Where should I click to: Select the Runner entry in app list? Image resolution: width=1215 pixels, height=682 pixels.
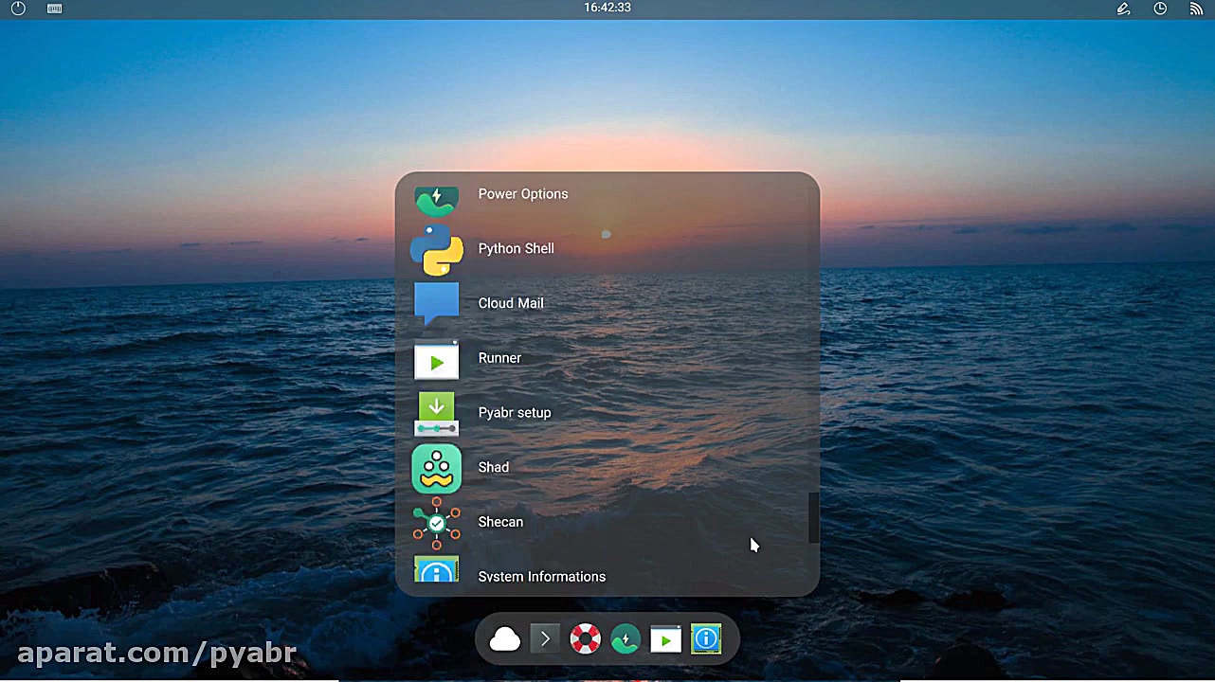click(499, 358)
